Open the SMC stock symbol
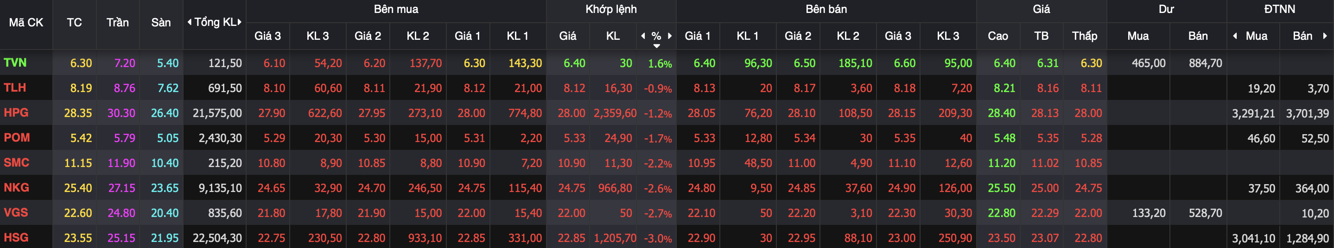Screen dimensions: 1334x248 tap(17, 162)
